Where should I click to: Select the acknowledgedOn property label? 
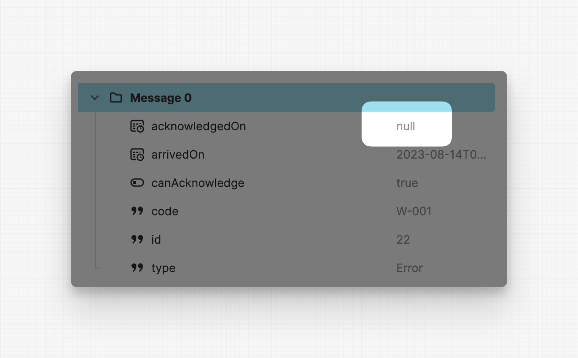pos(199,126)
